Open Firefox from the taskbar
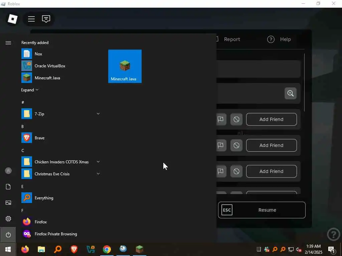The width and height of the screenshot is (342, 256). 25,249
